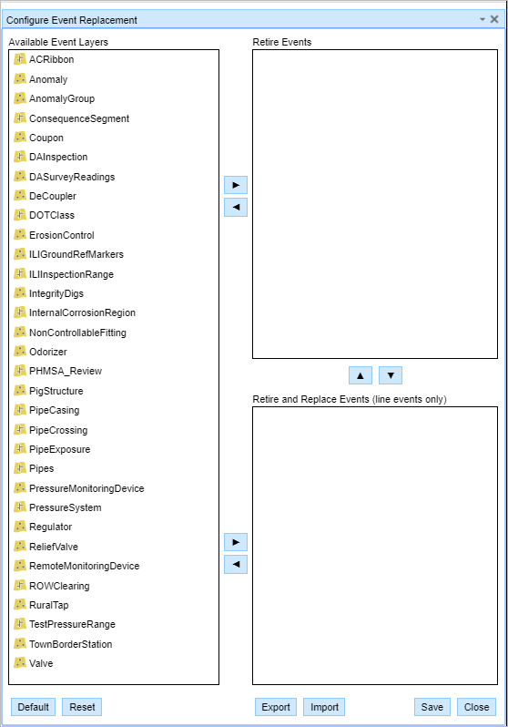Select the ReliefValve layer text
Image resolution: width=508 pixels, height=727 pixels.
(x=54, y=547)
